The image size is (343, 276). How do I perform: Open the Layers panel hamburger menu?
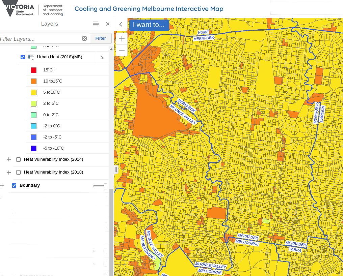point(96,24)
